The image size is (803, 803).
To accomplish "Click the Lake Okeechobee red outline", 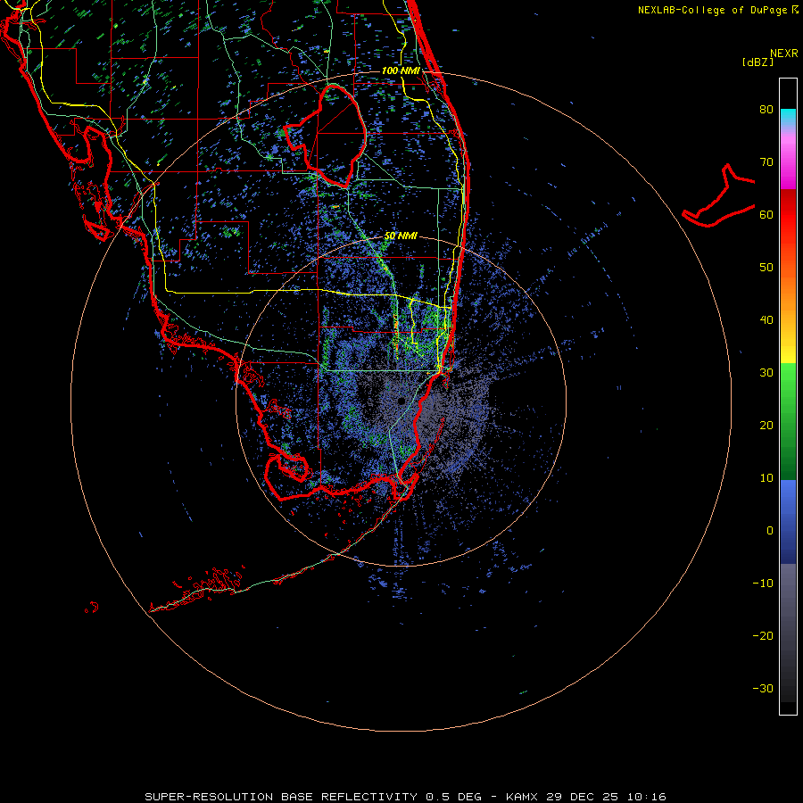I will (325, 136).
